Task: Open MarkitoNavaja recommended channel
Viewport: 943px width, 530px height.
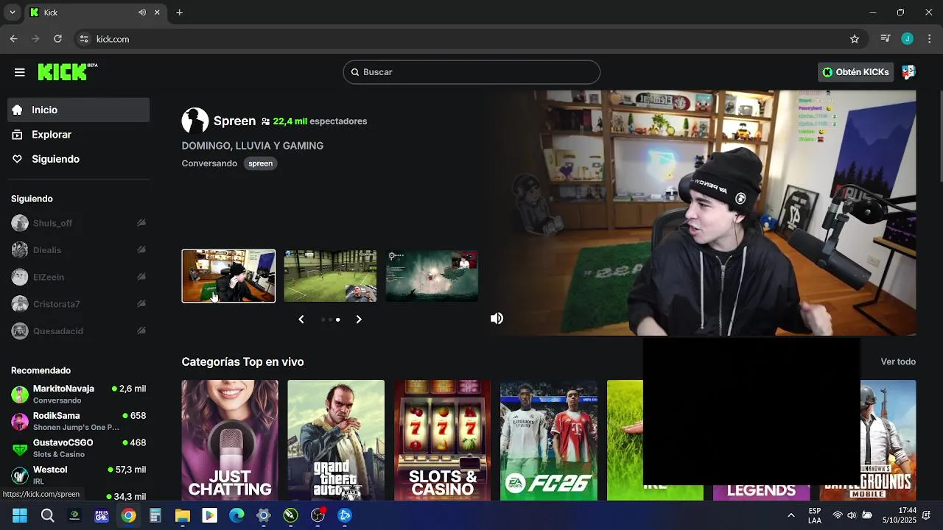Action: 79,394
